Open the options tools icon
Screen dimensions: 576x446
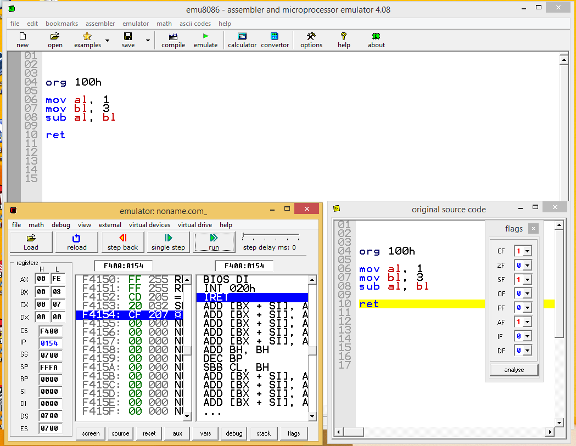(x=311, y=40)
